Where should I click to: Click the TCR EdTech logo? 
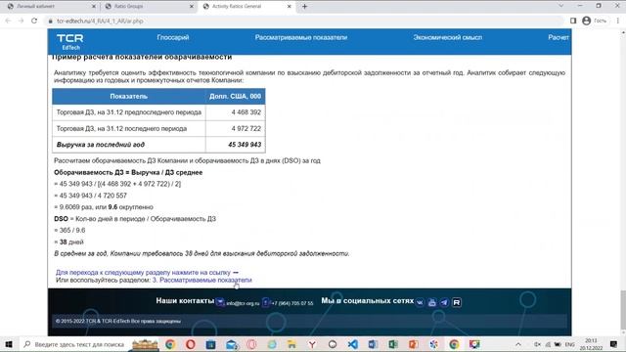pos(69,41)
